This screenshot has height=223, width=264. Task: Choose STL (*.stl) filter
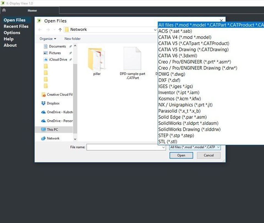pyautogui.click(x=211, y=142)
